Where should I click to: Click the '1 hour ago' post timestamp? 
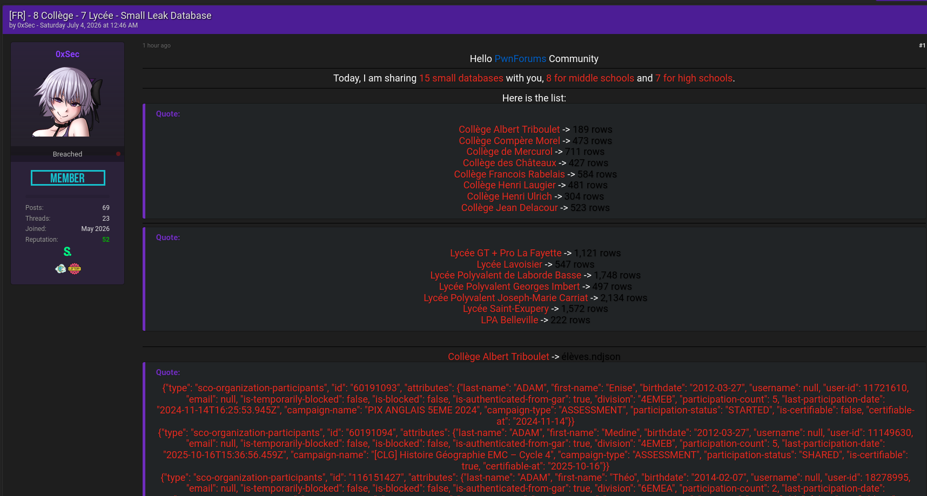pos(157,45)
